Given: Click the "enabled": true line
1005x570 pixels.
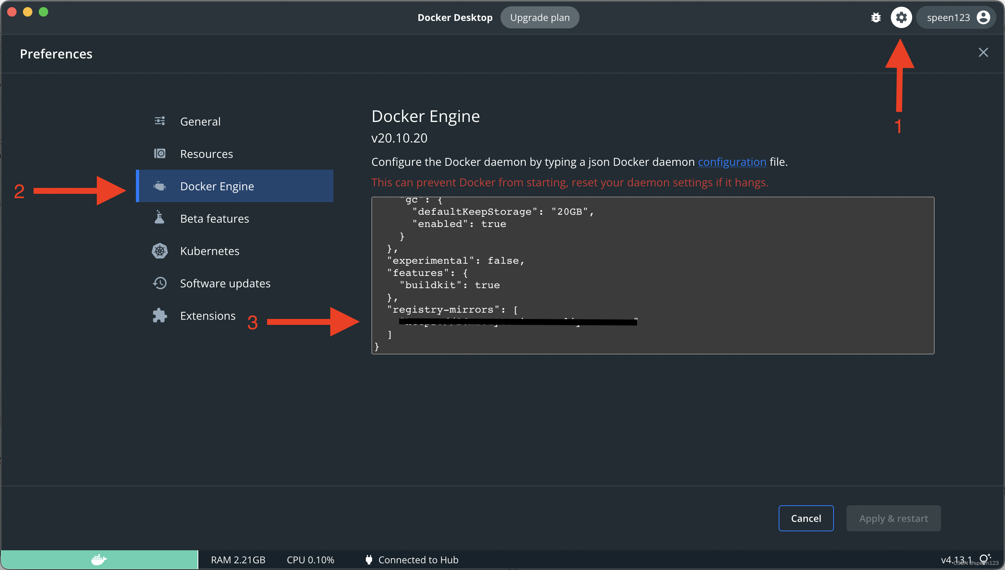Looking at the screenshot, I should tap(459, 224).
